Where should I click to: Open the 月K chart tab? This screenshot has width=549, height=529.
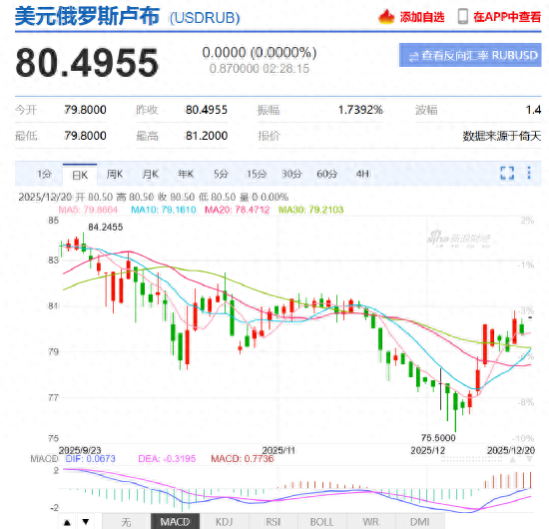pyautogui.click(x=151, y=174)
